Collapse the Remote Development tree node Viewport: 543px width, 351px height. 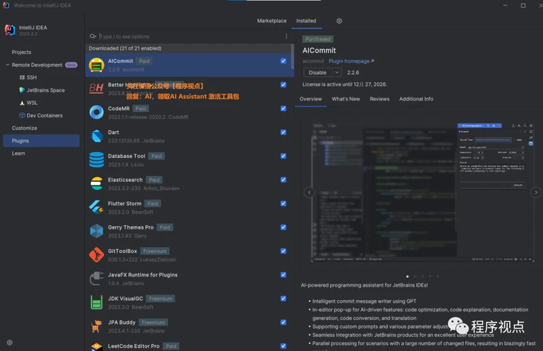click(7, 64)
